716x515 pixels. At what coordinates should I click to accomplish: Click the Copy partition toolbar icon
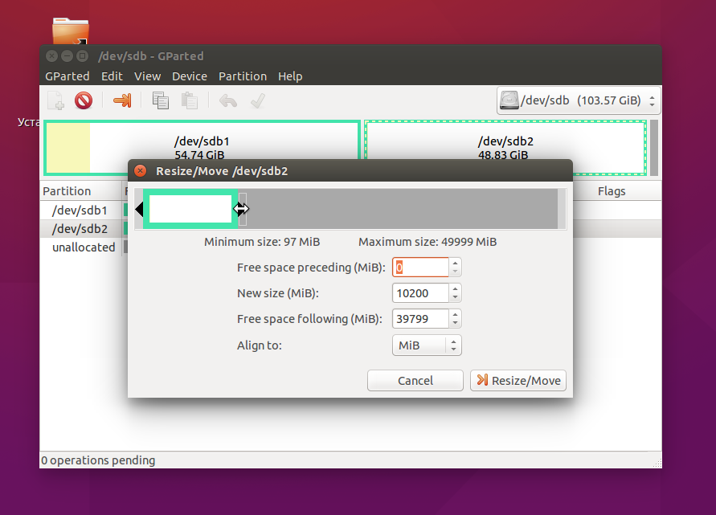pyautogui.click(x=161, y=100)
